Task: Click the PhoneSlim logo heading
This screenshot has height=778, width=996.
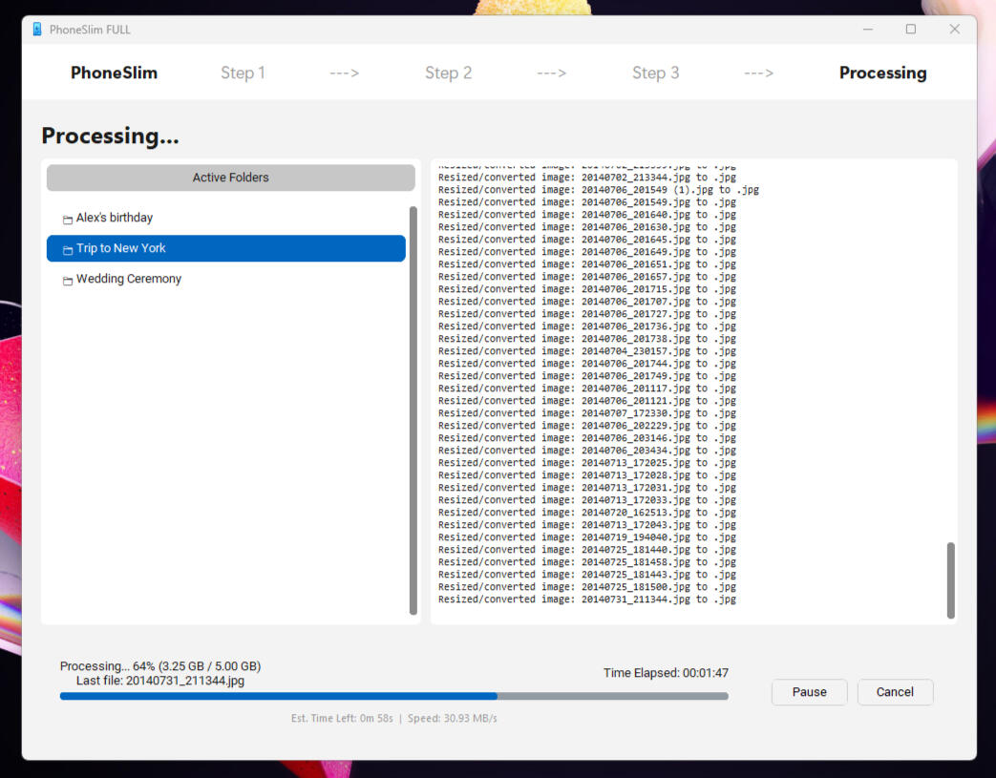Action: pyautogui.click(x=114, y=74)
